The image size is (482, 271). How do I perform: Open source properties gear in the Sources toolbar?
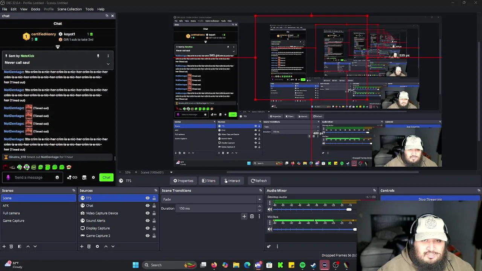(x=97, y=246)
